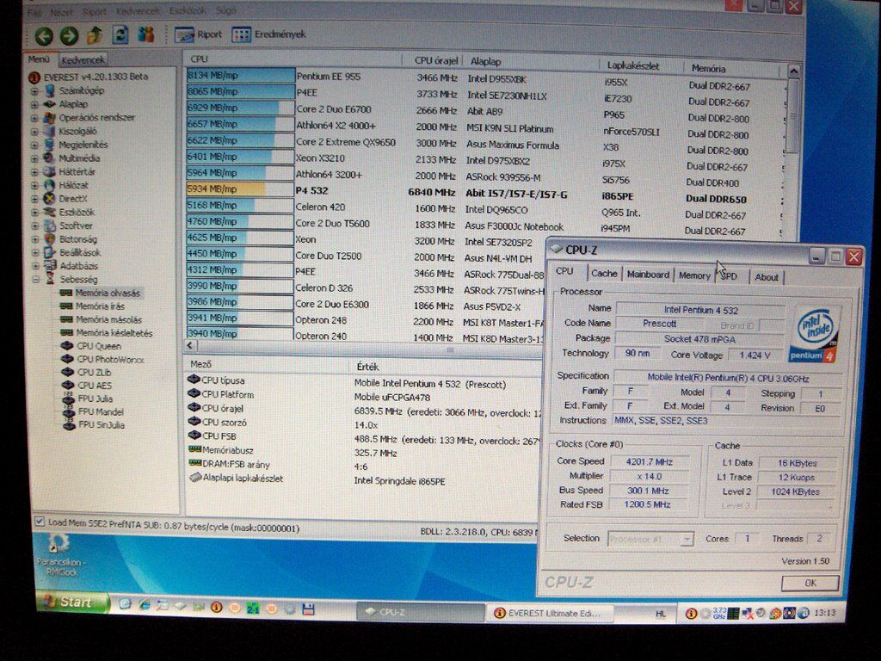Click the green Back arrow in EVEREST toolbar
Viewport: 881px width, 661px height.
coord(44,36)
